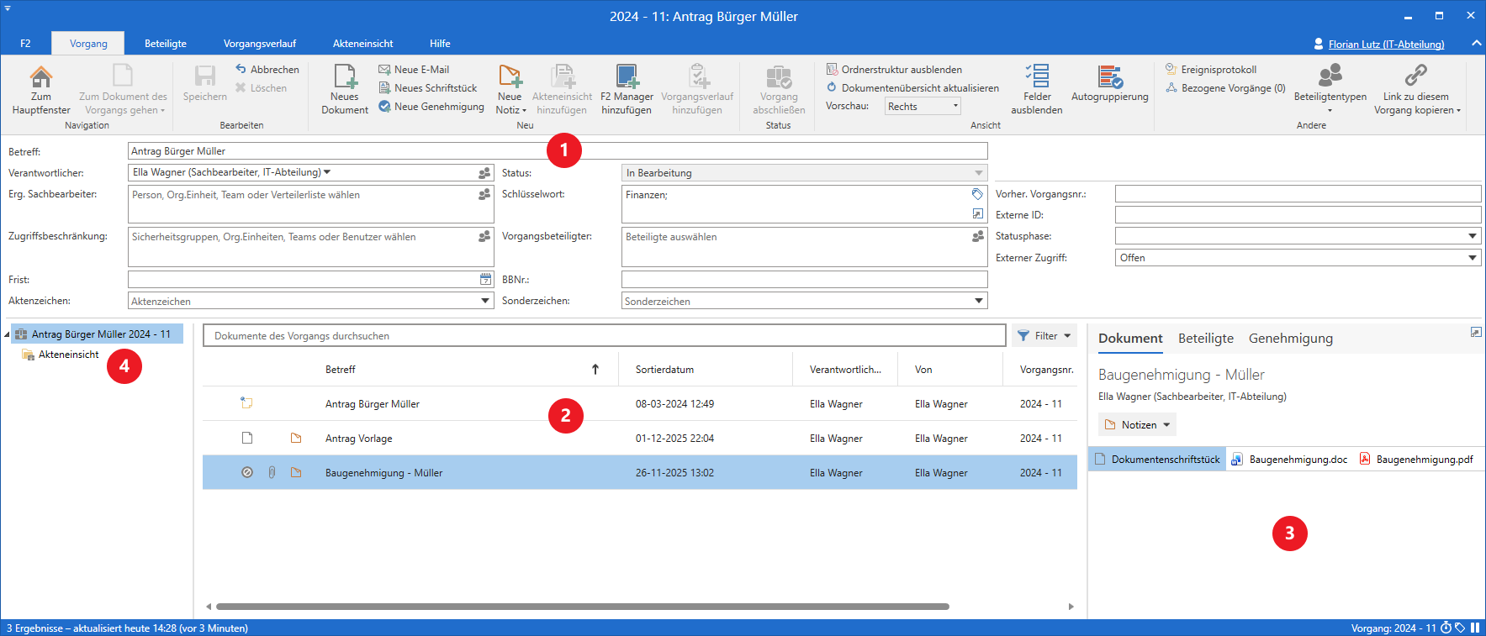Toggle Autogruppierung

pyautogui.click(x=1110, y=84)
